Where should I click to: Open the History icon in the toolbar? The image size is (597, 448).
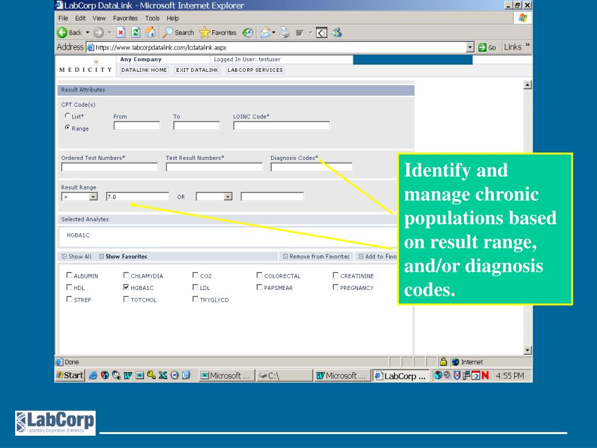248,33
